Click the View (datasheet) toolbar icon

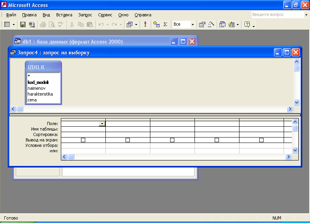point(7,24)
